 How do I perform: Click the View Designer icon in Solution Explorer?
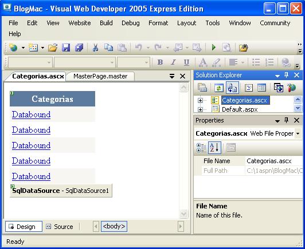pos(261,88)
